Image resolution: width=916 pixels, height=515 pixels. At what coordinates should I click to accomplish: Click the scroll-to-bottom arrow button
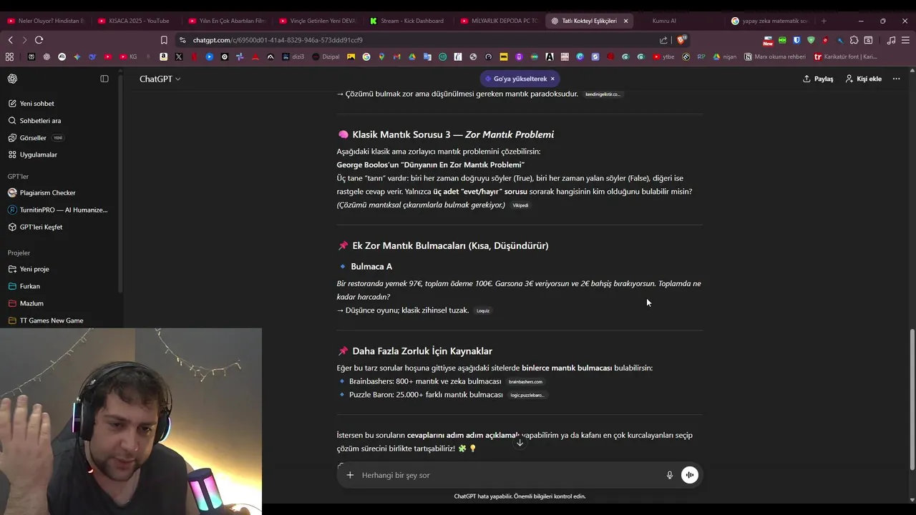[520, 443]
